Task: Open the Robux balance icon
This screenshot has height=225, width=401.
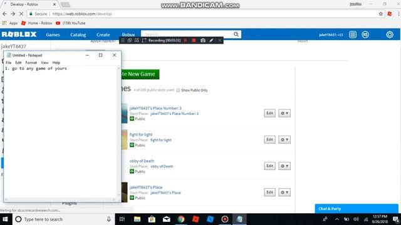Action: point(365,35)
